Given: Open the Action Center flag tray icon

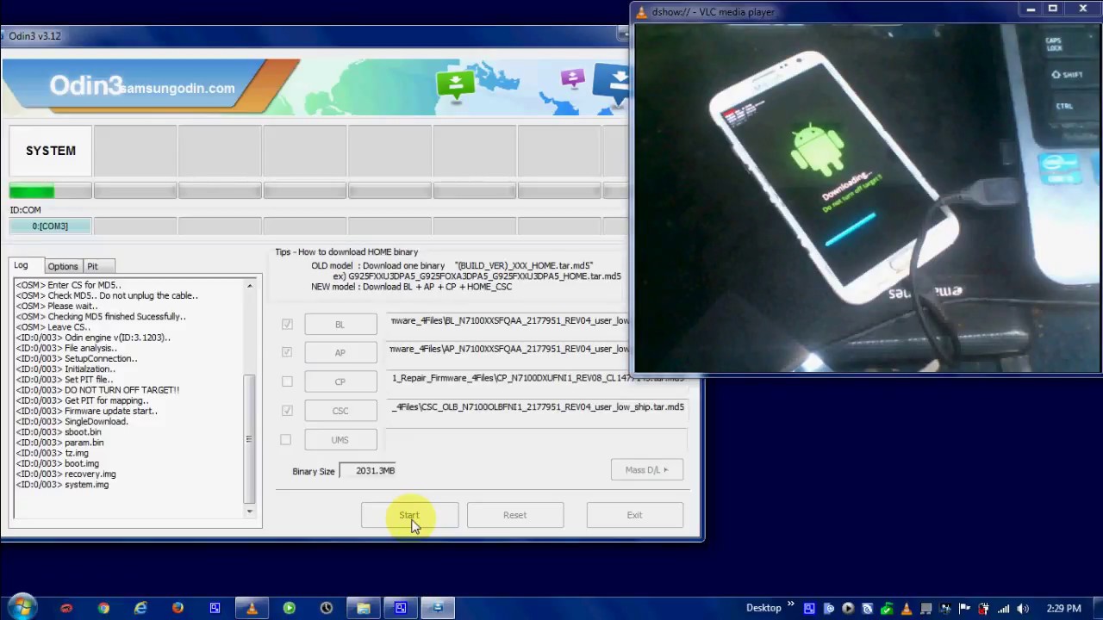Looking at the screenshot, I should pos(965,608).
